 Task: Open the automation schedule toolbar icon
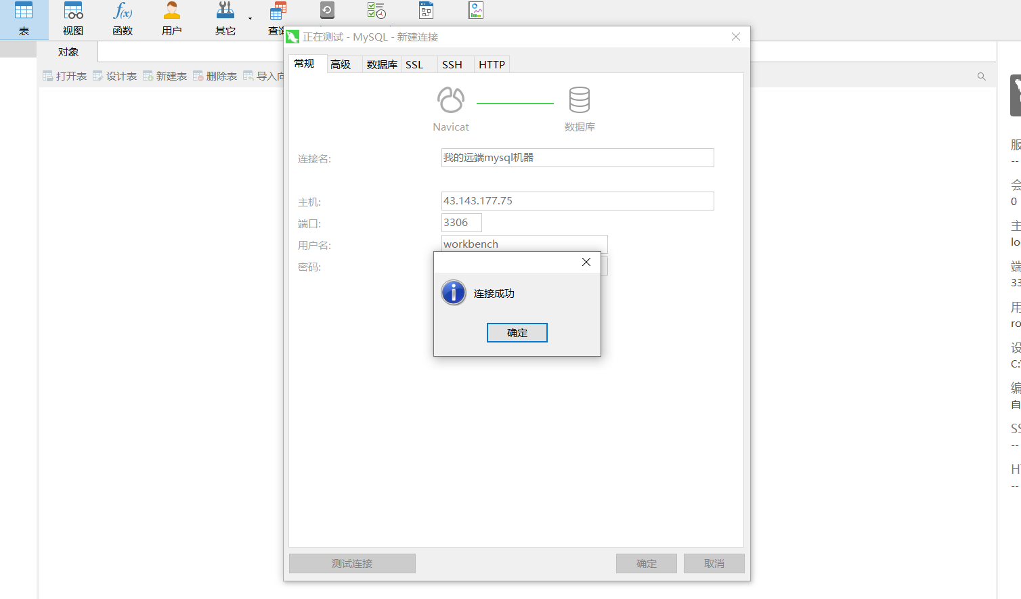click(x=376, y=10)
